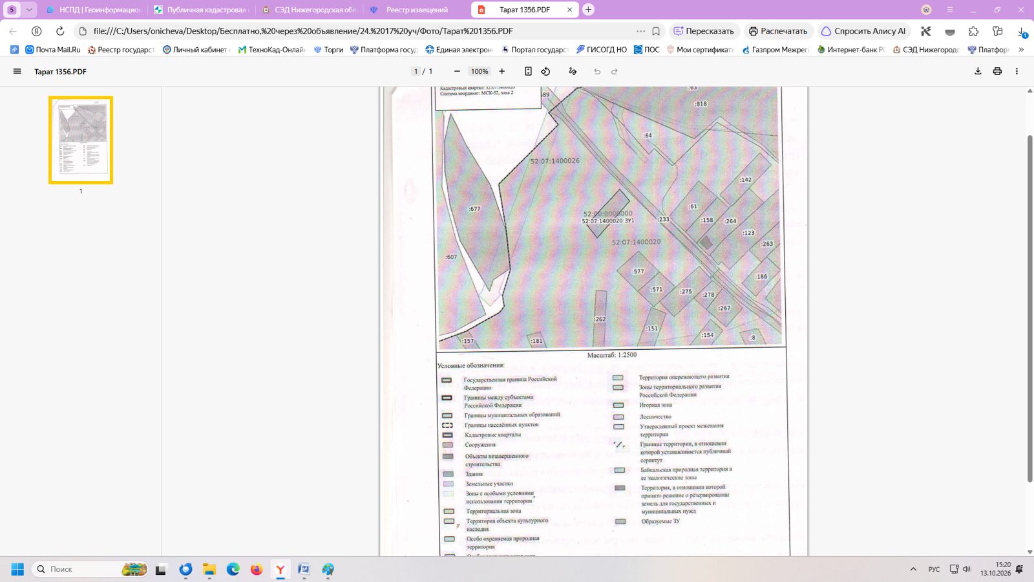The width and height of the screenshot is (1034, 582).
Task: Switch to Публичная кадастровая tab
Action: click(x=200, y=10)
